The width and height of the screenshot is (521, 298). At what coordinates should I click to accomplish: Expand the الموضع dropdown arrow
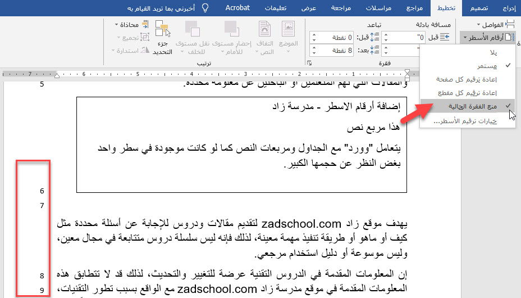click(288, 52)
